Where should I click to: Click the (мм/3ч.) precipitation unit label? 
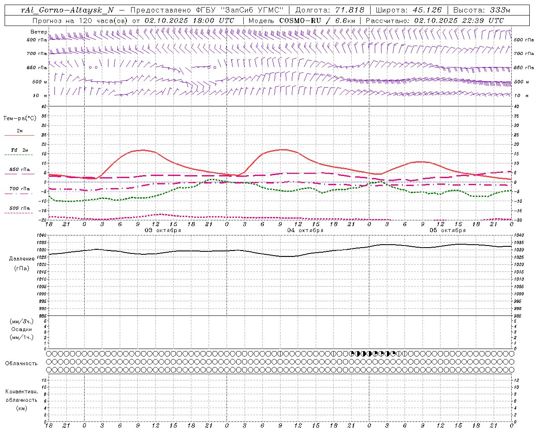(22, 321)
